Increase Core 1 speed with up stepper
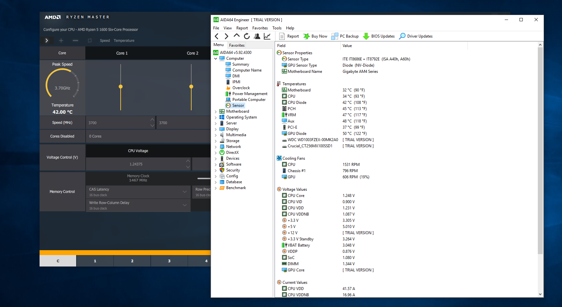The width and height of the screenshot is (562, 307). (x=152, y=120)
